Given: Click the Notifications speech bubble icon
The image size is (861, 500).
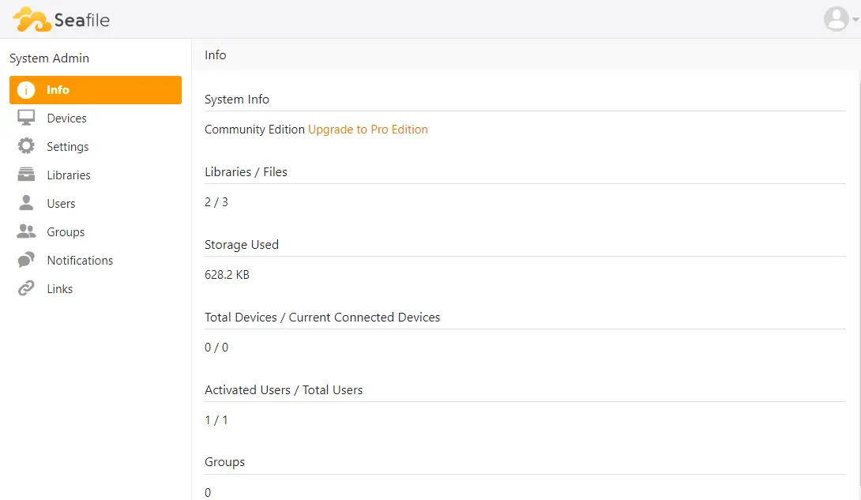Looking at the screenshot, I should [x=26, y=261].
